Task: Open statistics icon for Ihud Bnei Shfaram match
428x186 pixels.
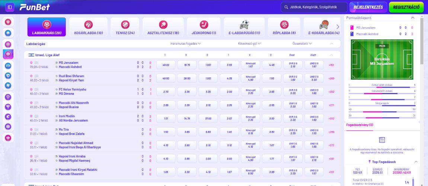Action: [36, 76]
